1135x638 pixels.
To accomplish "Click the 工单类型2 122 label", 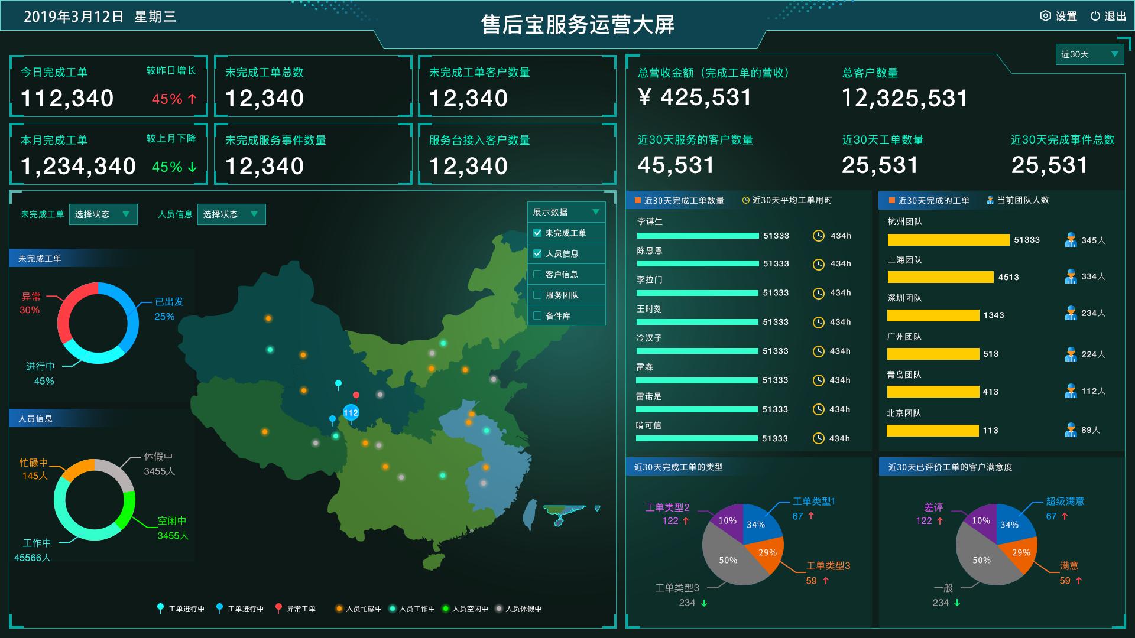I will pyautogui.click(x=668, y=514).
